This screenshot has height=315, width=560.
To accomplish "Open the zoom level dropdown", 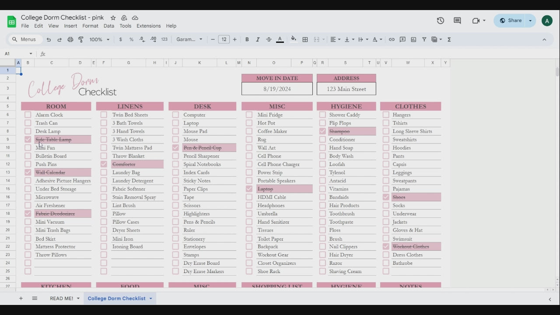I will pos(99,39).
